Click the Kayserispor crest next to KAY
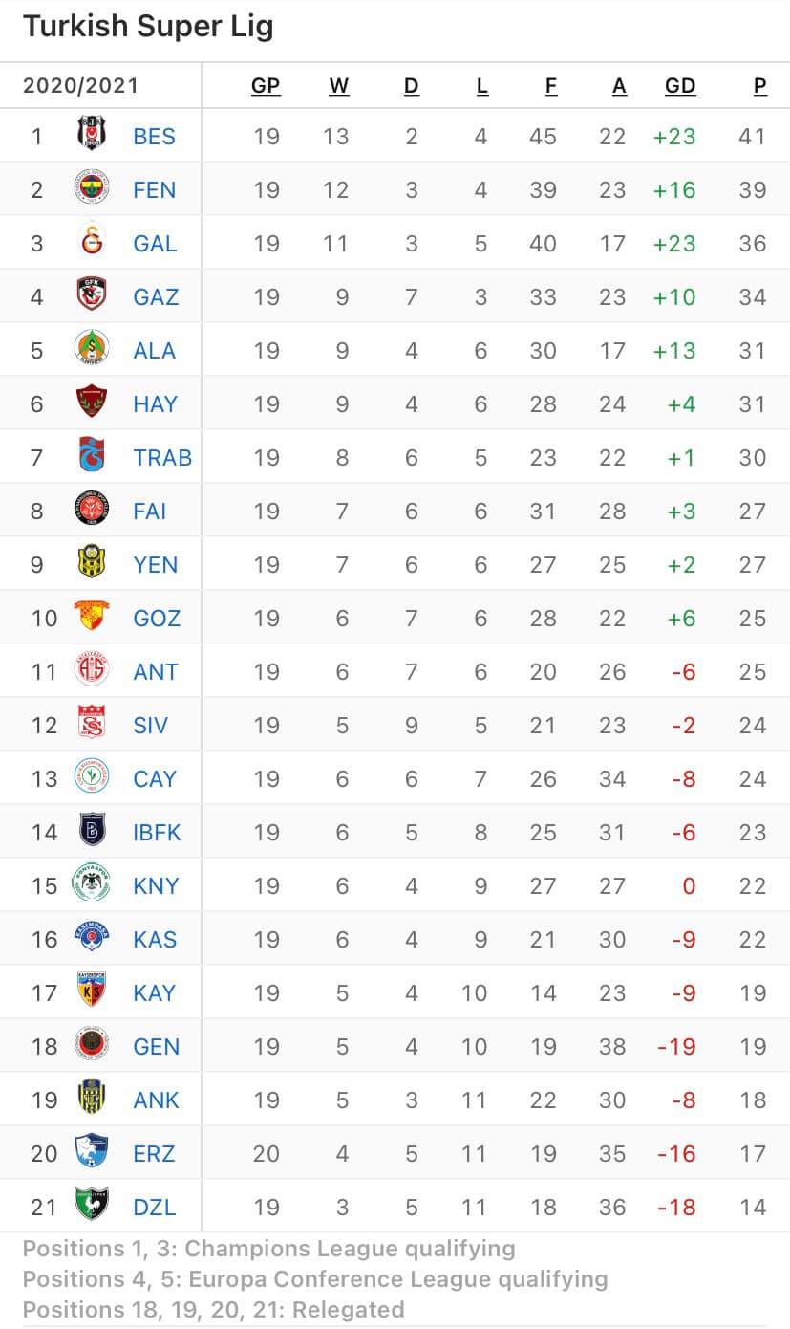 [93, 992]
